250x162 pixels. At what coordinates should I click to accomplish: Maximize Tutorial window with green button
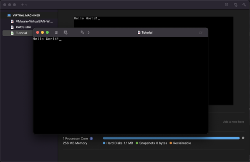point(47,32)
